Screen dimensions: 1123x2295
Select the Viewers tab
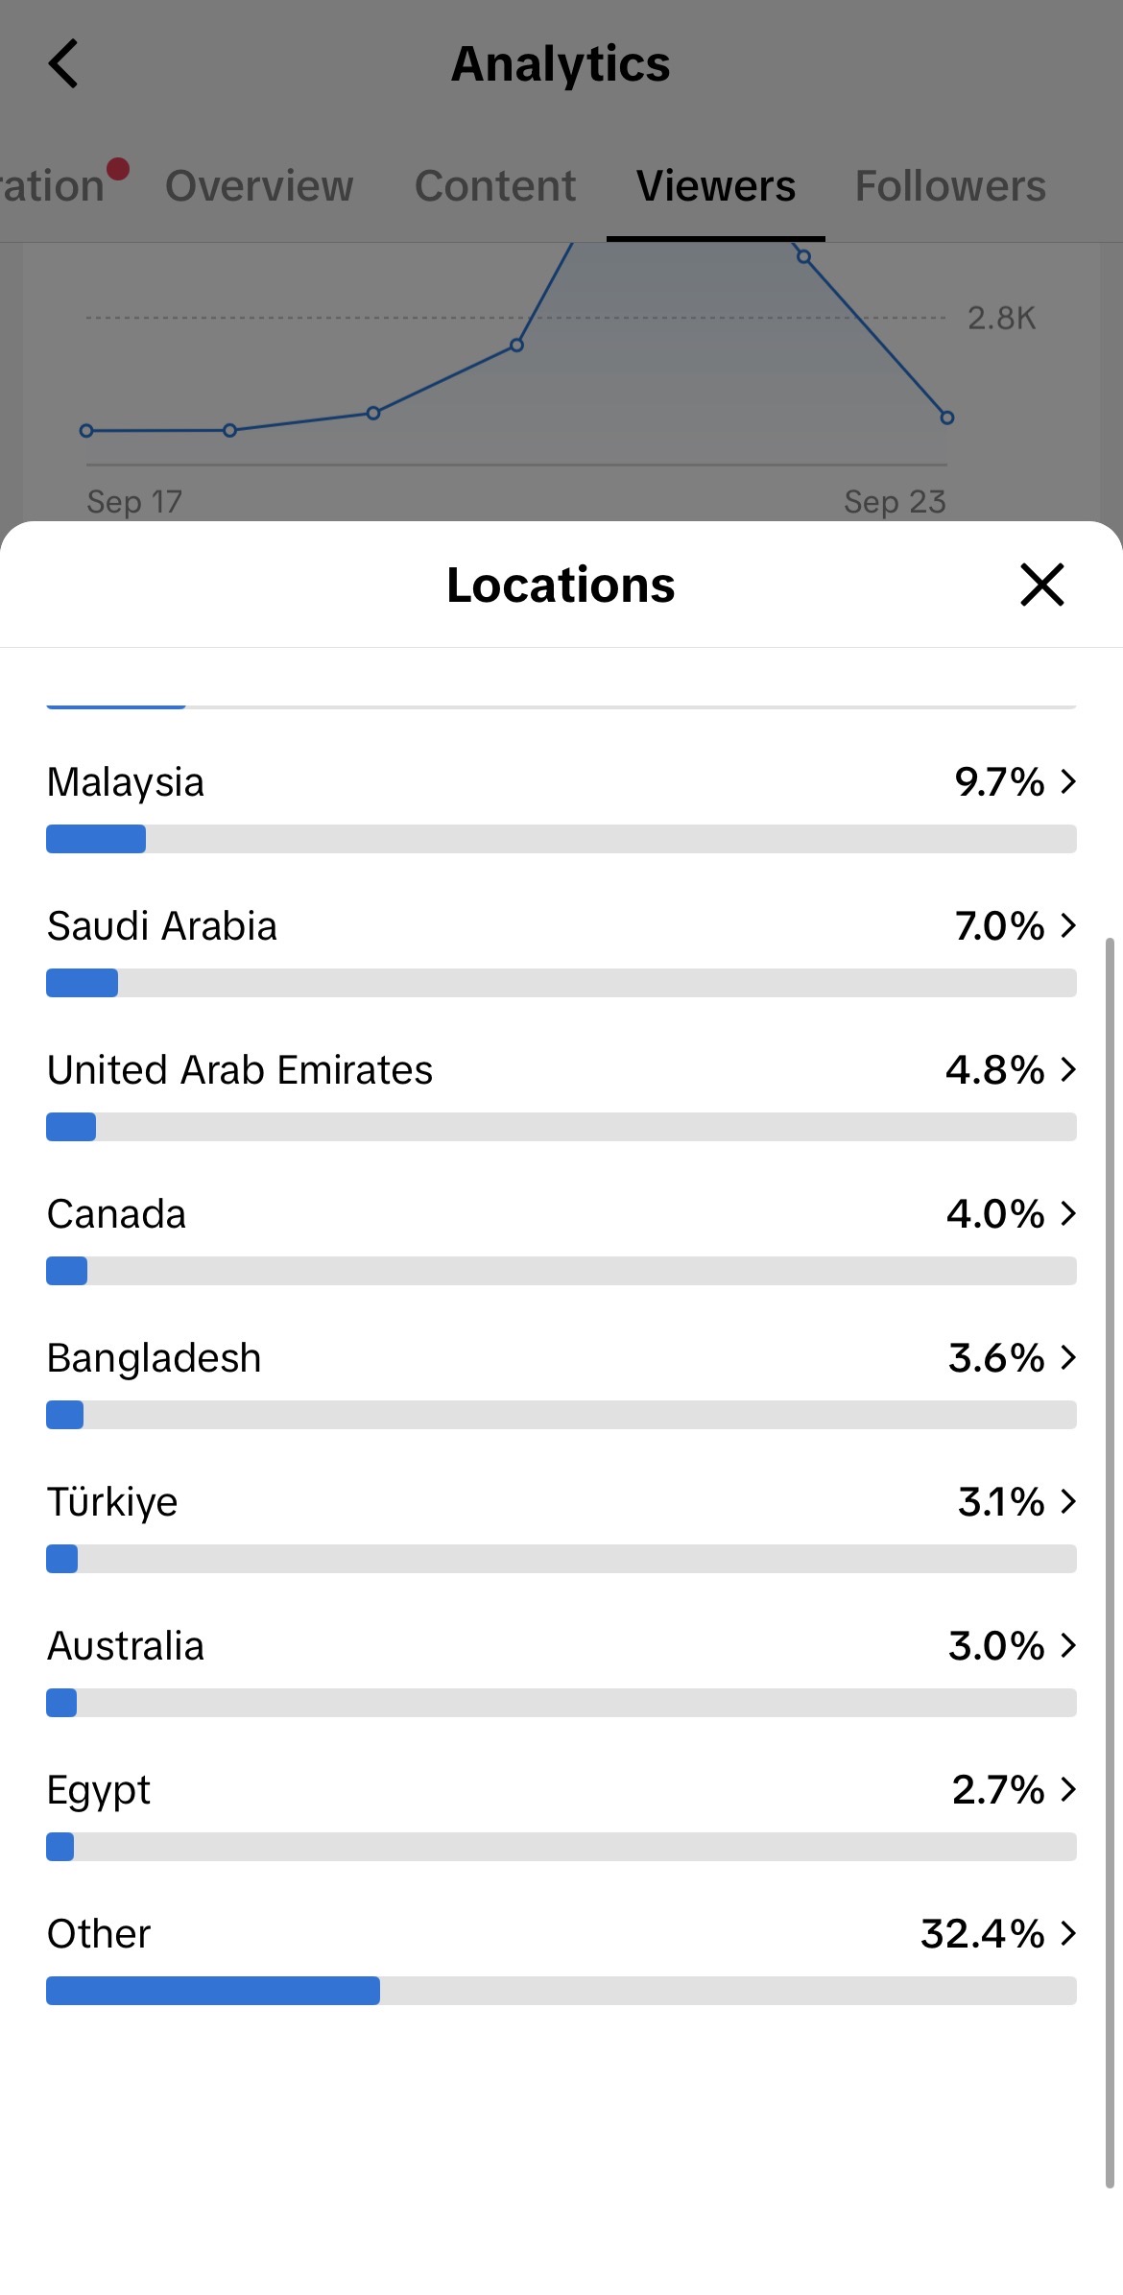pyautogui.click(x=716, y=185)
